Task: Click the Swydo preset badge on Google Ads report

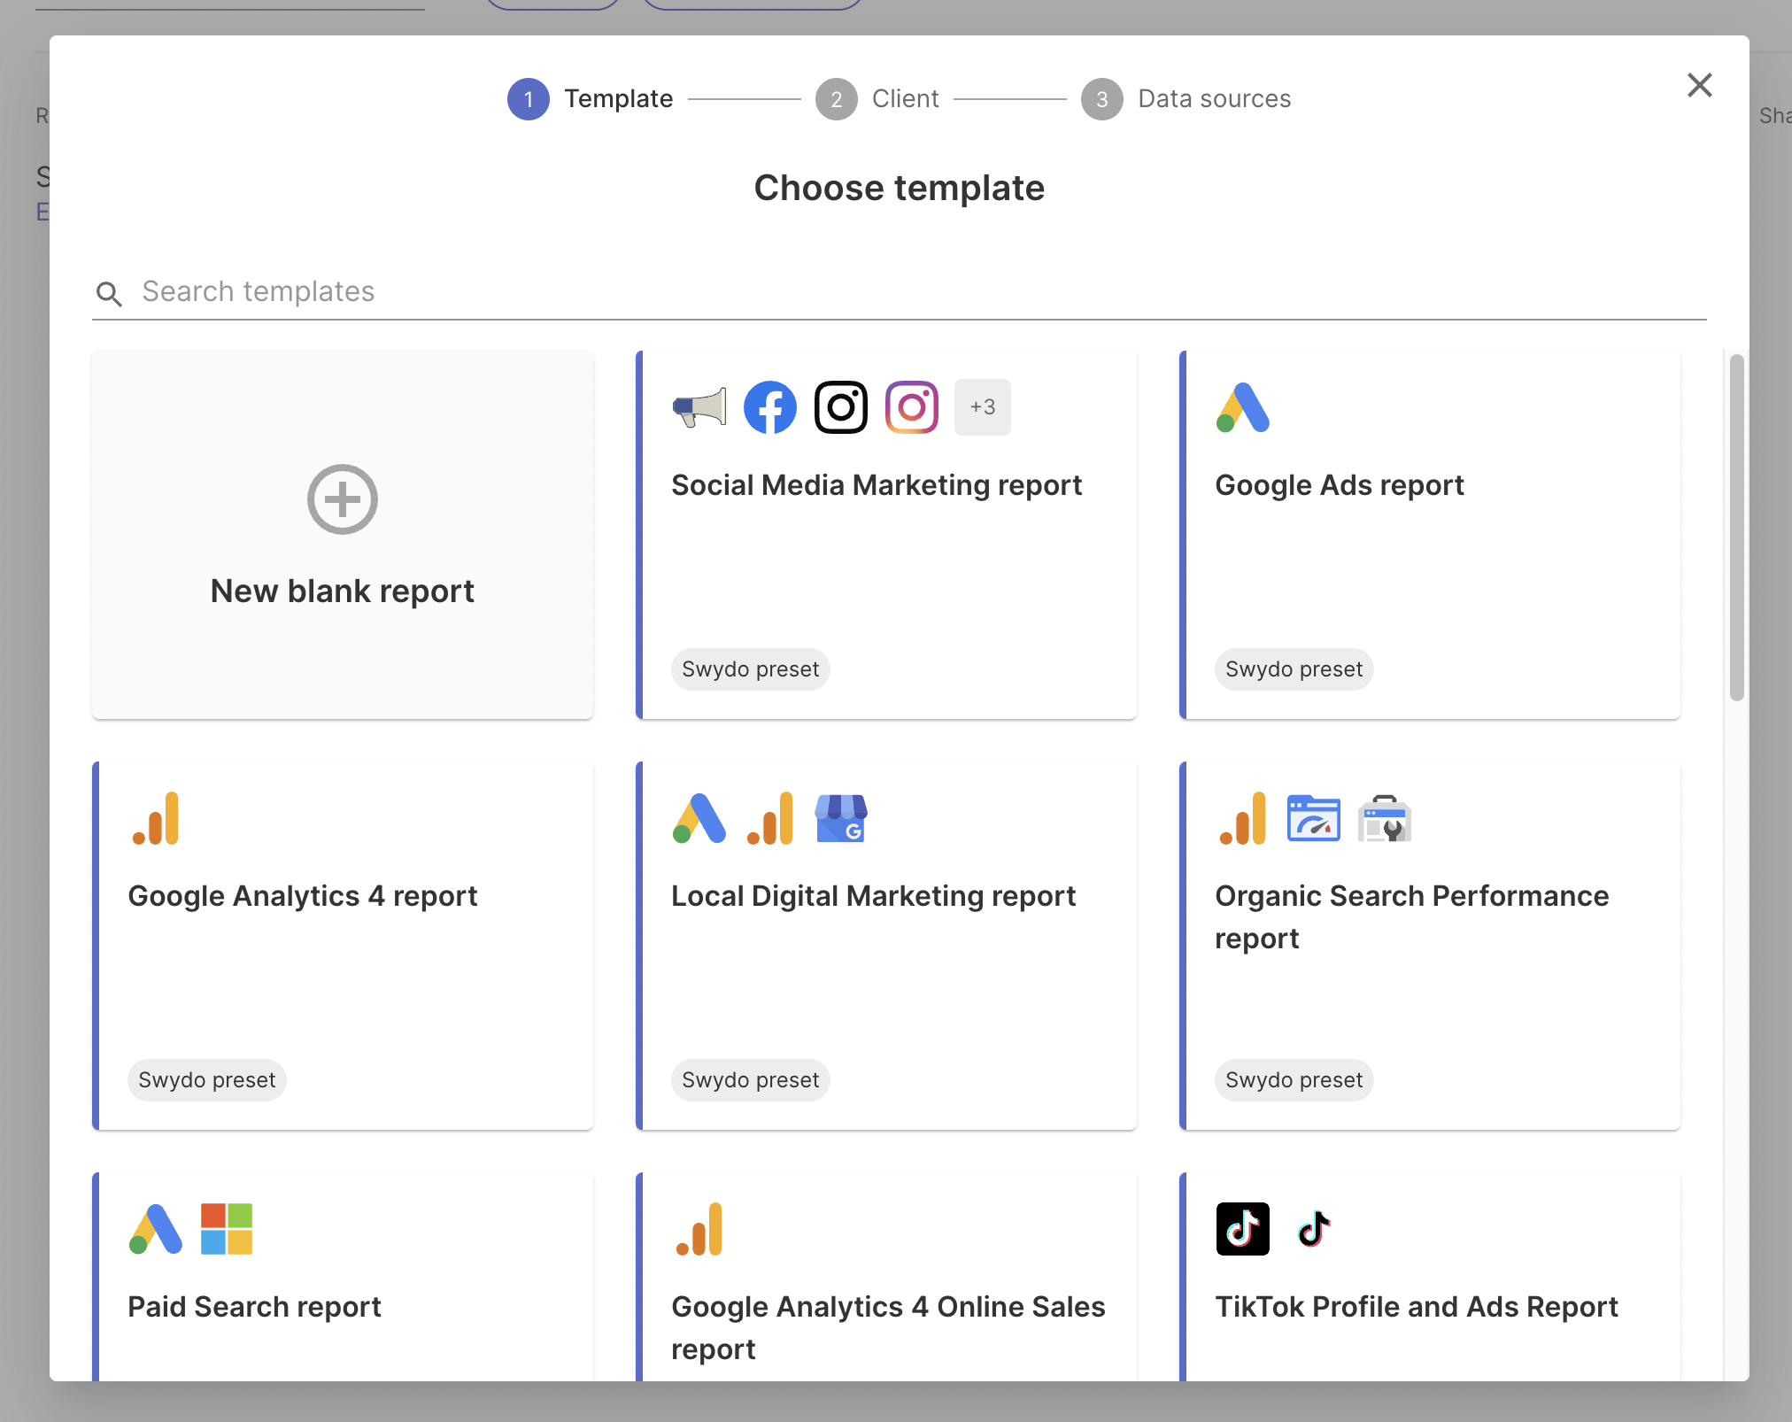Action: [x=1294, y=669]
